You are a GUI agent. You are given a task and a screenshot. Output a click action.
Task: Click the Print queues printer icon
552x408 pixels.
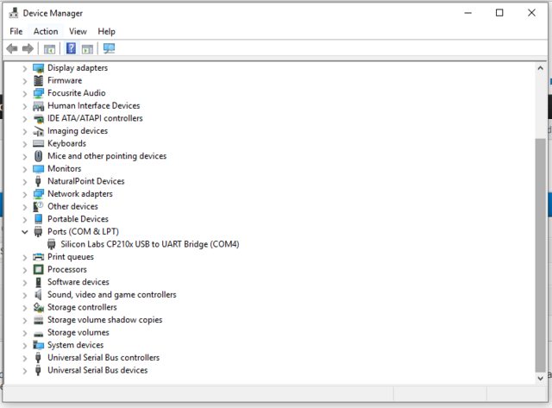[x=38, y=257]
